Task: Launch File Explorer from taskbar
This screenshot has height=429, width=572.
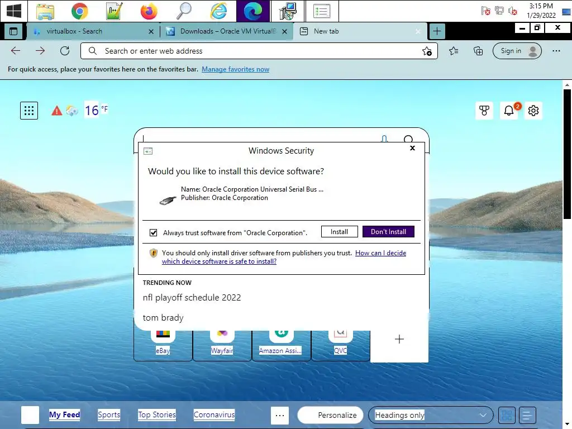Action: (45, 11)
